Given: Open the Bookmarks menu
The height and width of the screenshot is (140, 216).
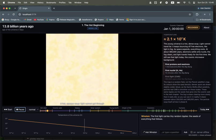Looking at the screenshot, I should pos(51,3).
